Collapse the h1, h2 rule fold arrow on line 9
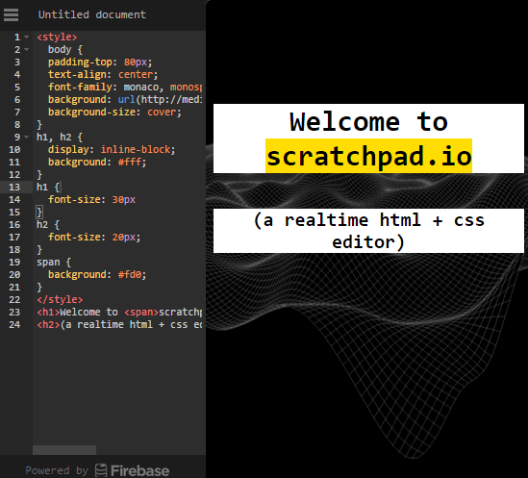528x478 pixels. coord(27,138)
